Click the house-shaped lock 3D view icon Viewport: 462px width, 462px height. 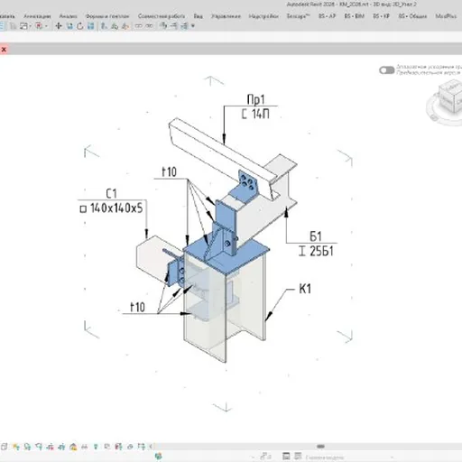click(x=73, y=447)
